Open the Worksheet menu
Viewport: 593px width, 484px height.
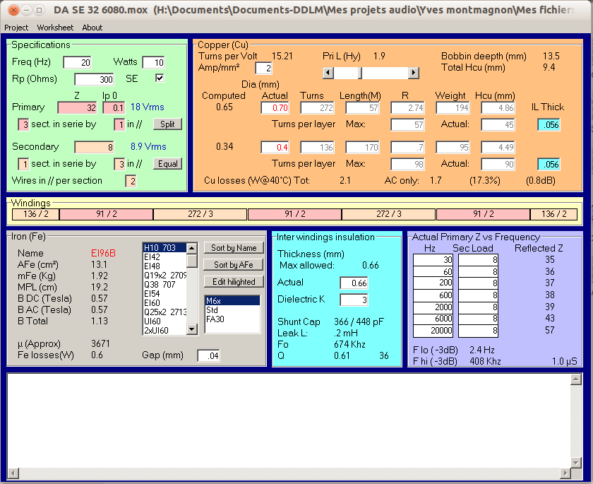55,28
